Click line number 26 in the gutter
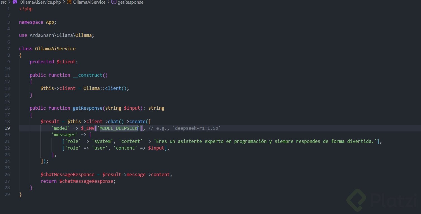Screen dimensions: 421x214 pyautogui.click(x=8, y=175)
